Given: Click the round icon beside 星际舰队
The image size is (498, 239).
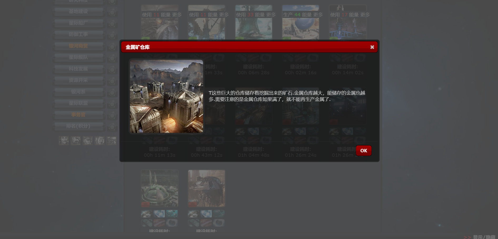Looking at the screenshot, I should 112,58.
